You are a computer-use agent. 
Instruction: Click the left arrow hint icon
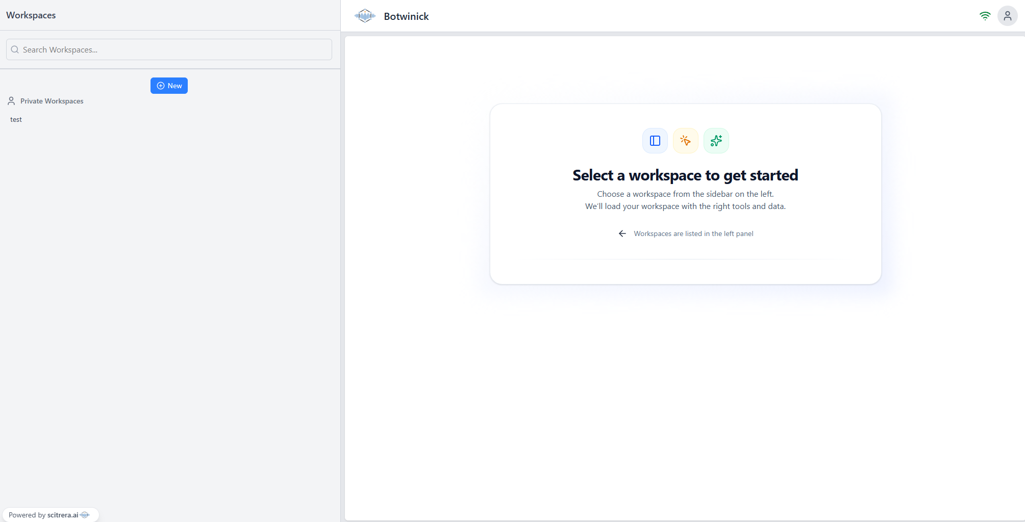(x=622, y=233)
